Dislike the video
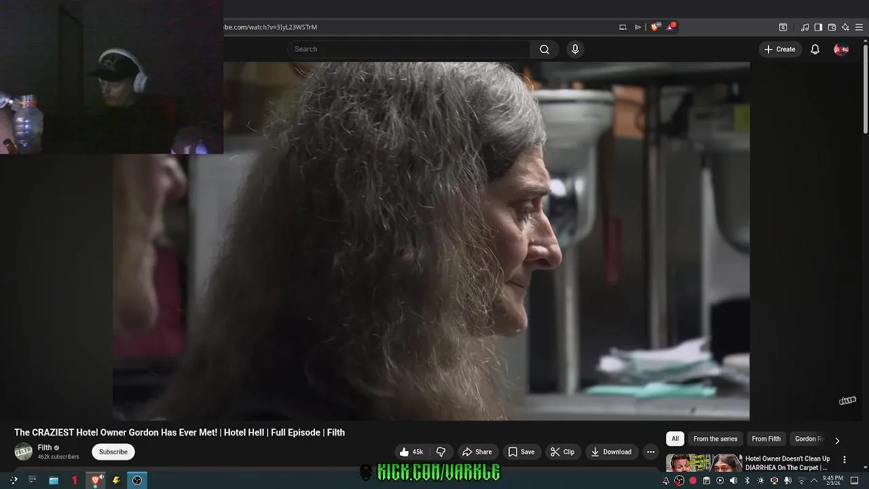This screenshot has width=869, height=489. coord(441,452)
